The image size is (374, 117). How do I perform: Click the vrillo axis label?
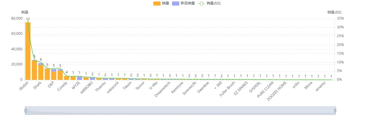coord(296,85)
